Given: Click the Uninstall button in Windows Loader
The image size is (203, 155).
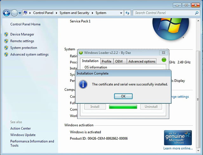Looking at the screenshot, I should [151, 107].
